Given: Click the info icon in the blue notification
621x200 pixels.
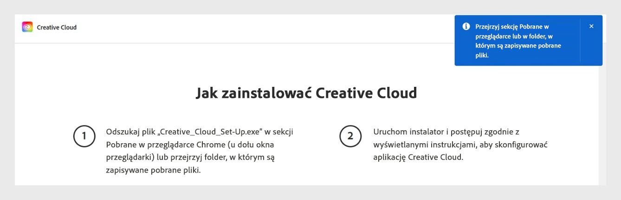Looking at the screenshot, I should pos(466,26).
